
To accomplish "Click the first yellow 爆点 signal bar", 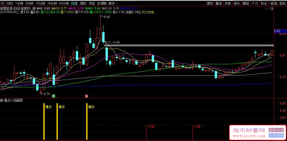I will coord(44,121).
